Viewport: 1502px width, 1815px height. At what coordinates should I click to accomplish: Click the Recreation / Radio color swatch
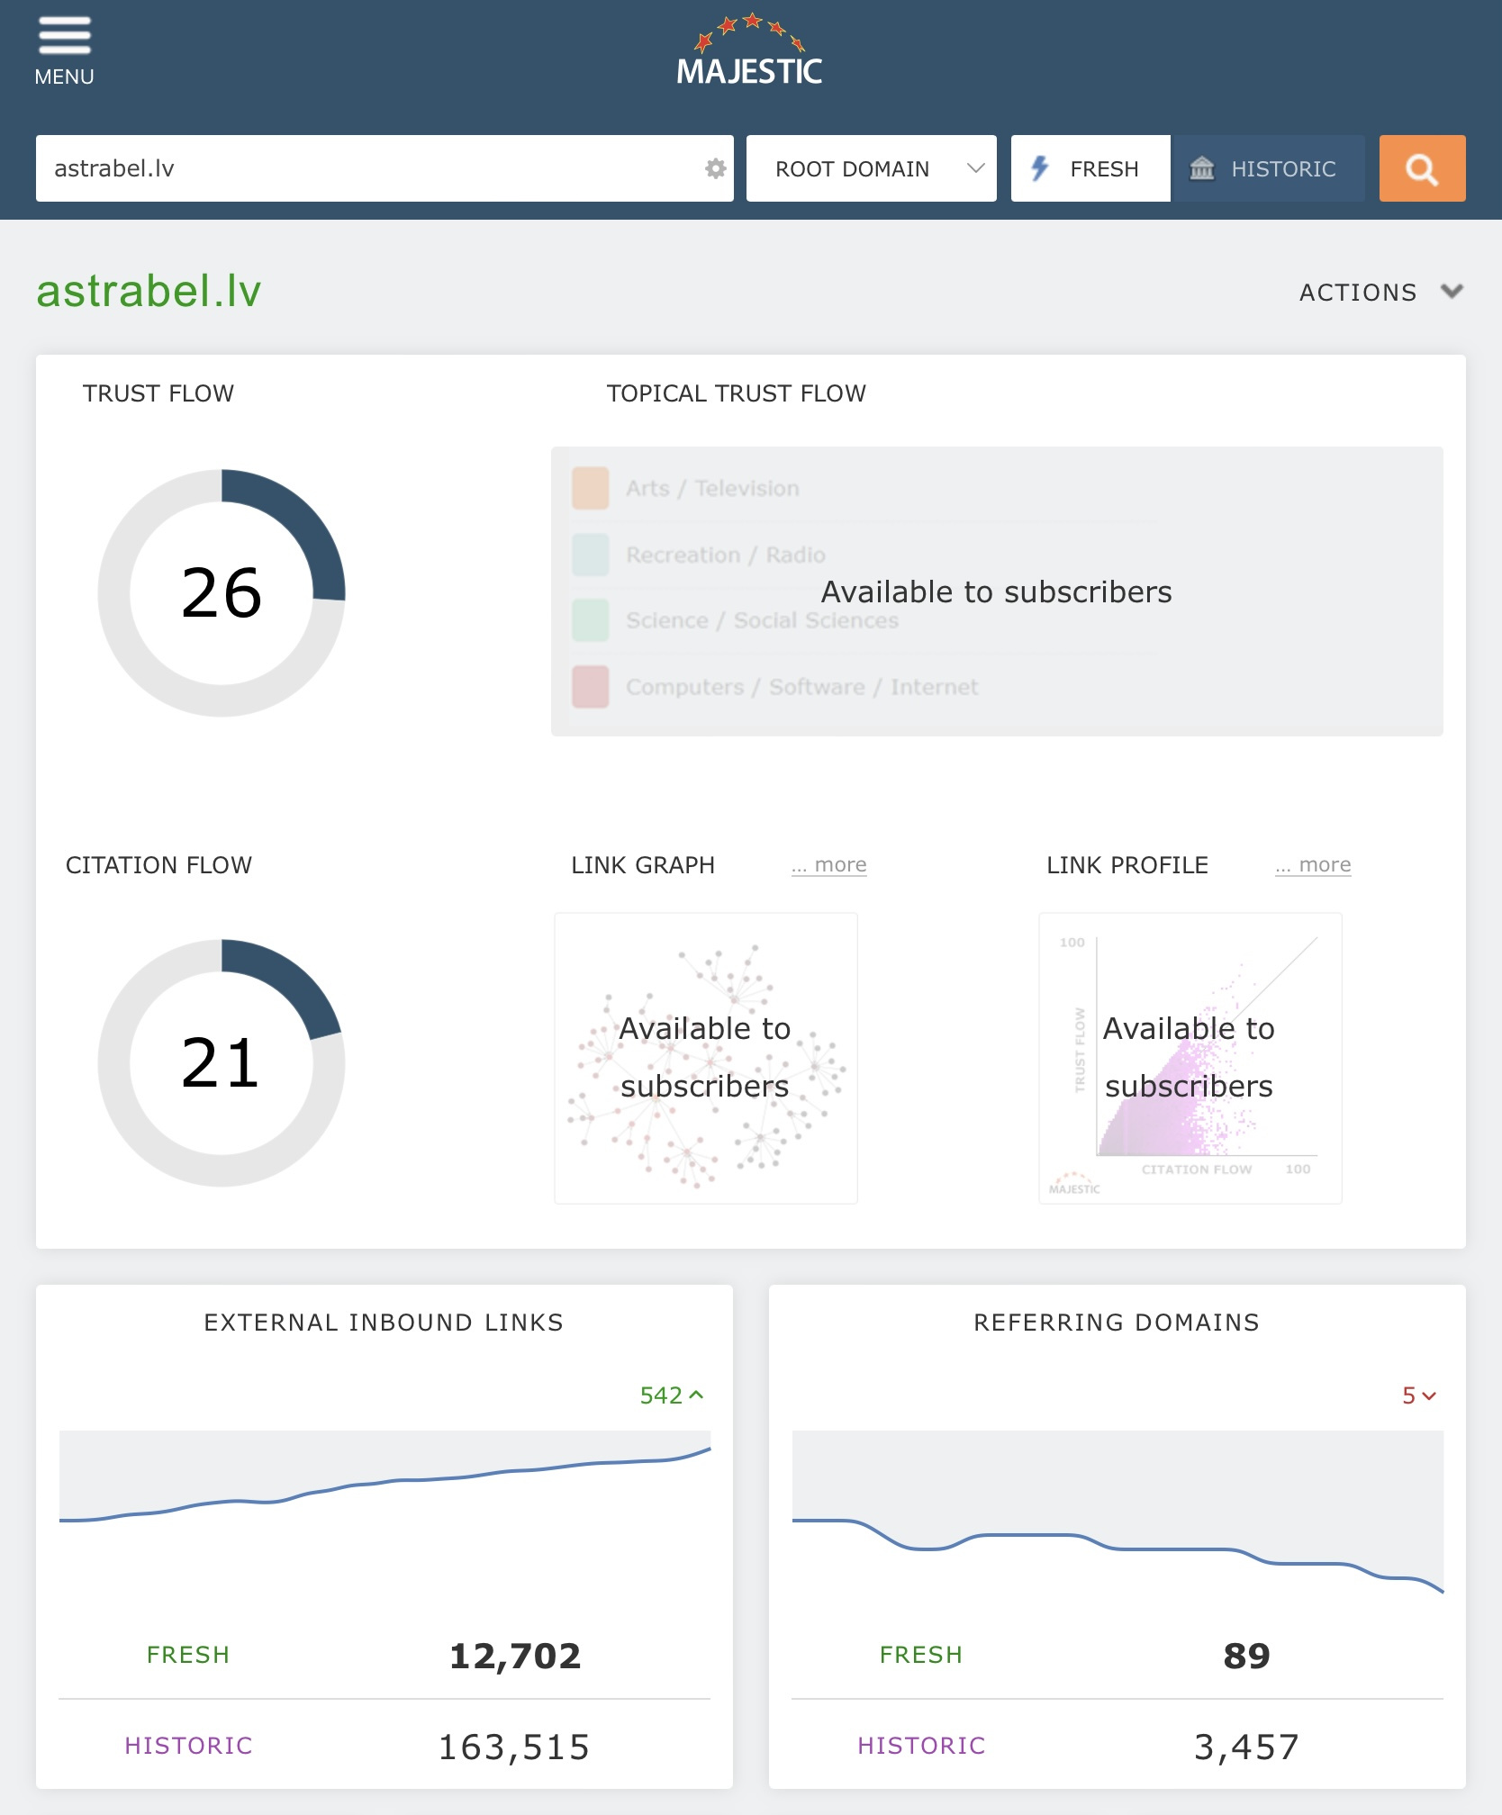click(x=591, y=555)
